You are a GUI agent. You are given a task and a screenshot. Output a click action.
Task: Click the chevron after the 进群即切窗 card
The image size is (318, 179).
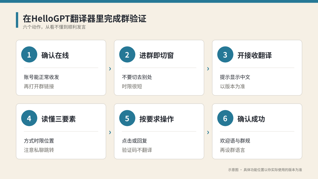pyautogui.click(x=208, y=69)
